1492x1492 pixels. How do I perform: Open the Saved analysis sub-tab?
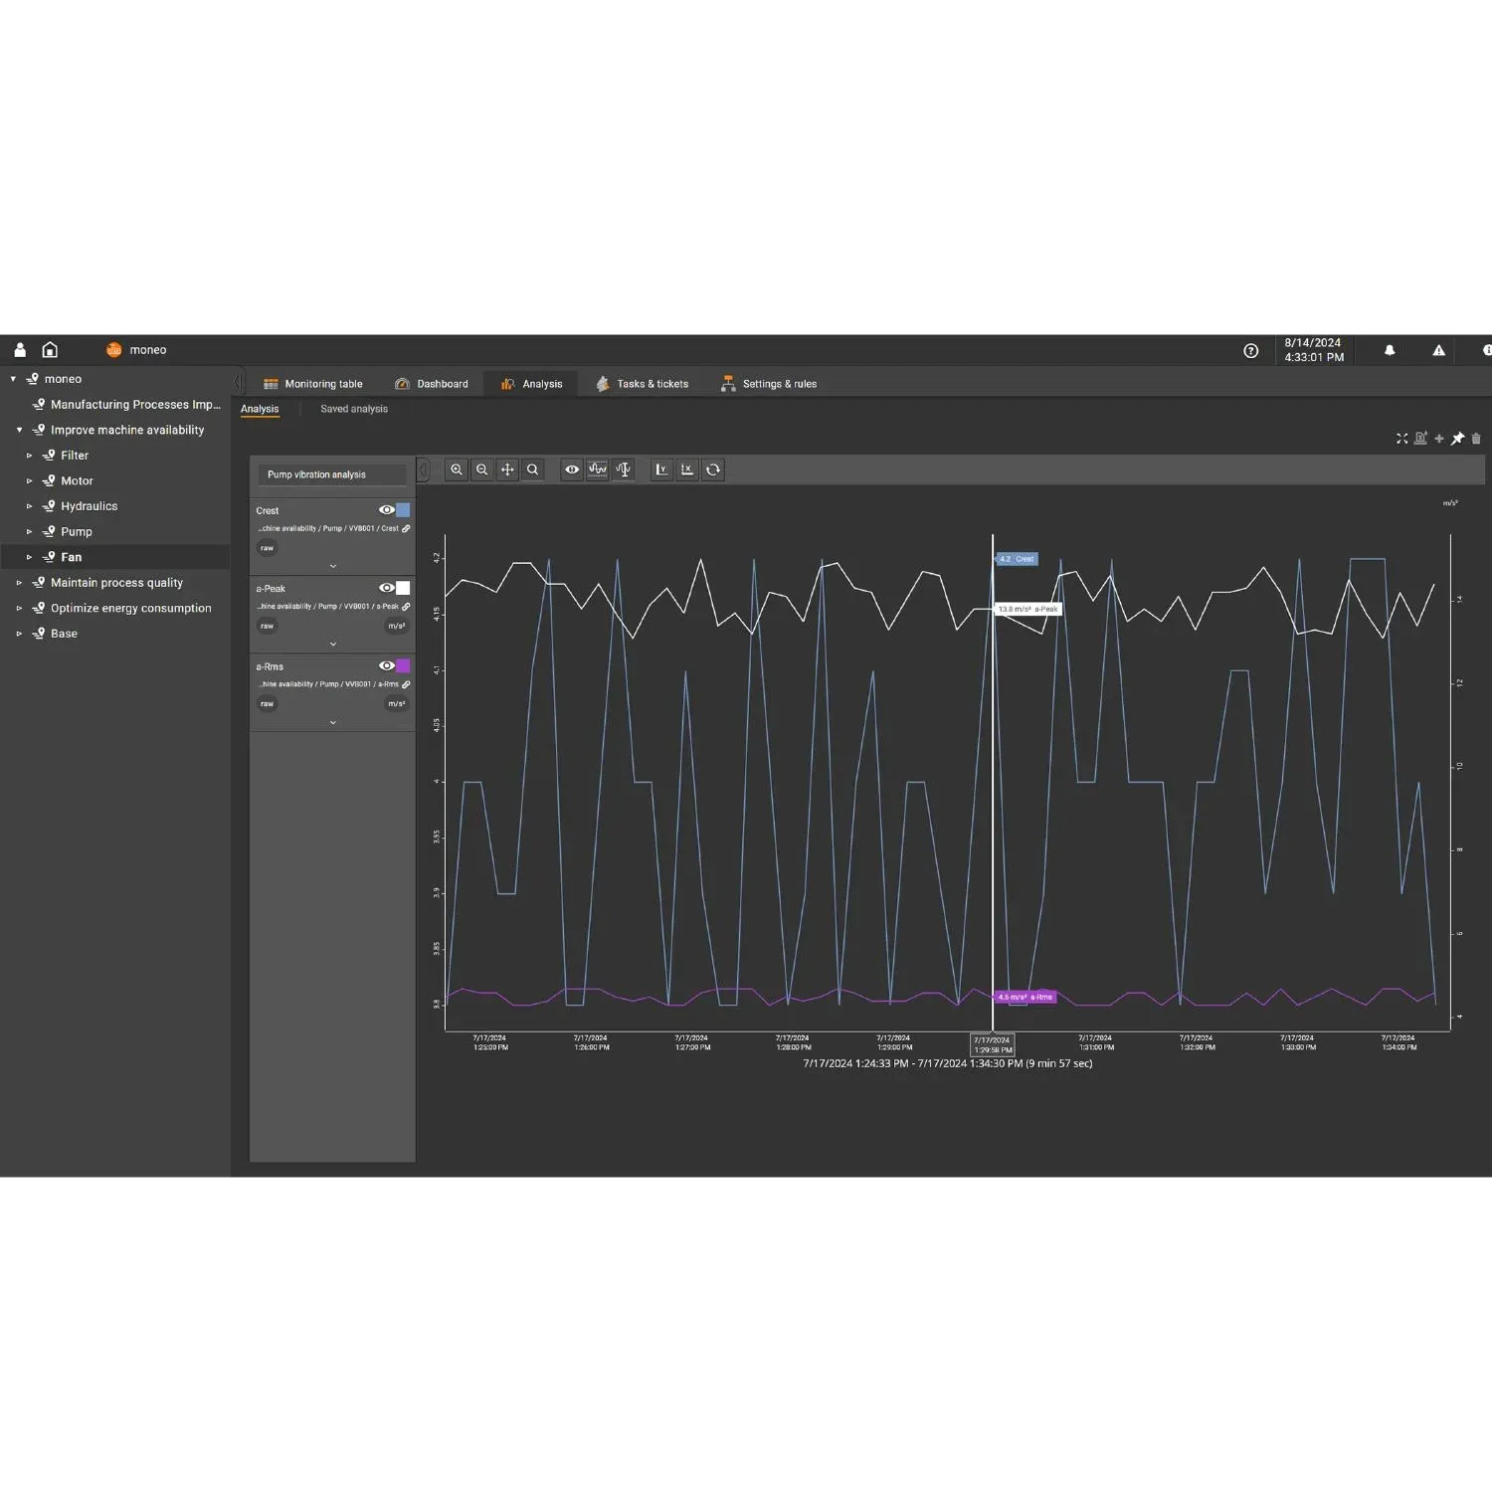[354, 409]
